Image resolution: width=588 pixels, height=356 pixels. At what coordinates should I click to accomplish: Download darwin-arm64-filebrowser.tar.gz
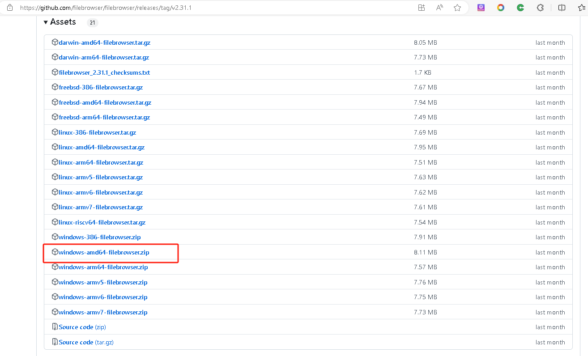(104, 57)
